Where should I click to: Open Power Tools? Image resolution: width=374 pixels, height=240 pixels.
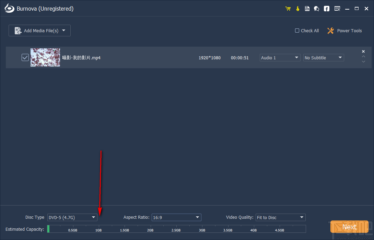344,31
